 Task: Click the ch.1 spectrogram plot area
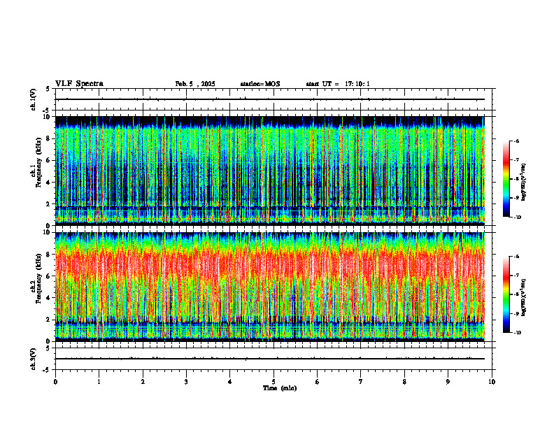tap(269, 171)
